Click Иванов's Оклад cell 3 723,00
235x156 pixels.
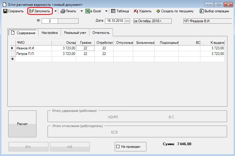click(64, 48)
